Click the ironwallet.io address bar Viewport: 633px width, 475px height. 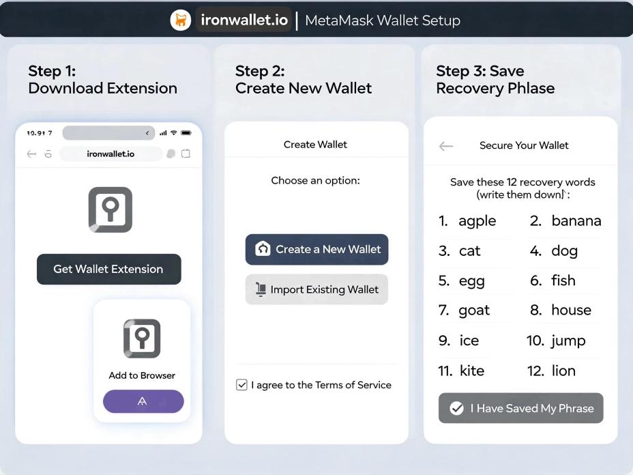[111, 154]
